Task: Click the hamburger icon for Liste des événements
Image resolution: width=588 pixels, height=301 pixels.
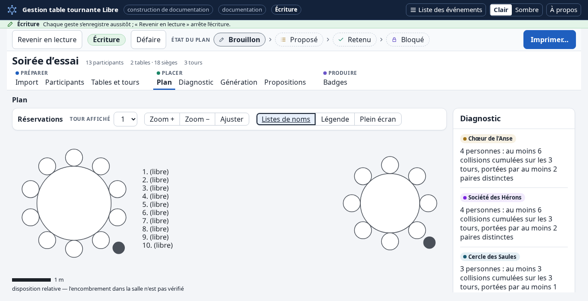Action: 413,10
